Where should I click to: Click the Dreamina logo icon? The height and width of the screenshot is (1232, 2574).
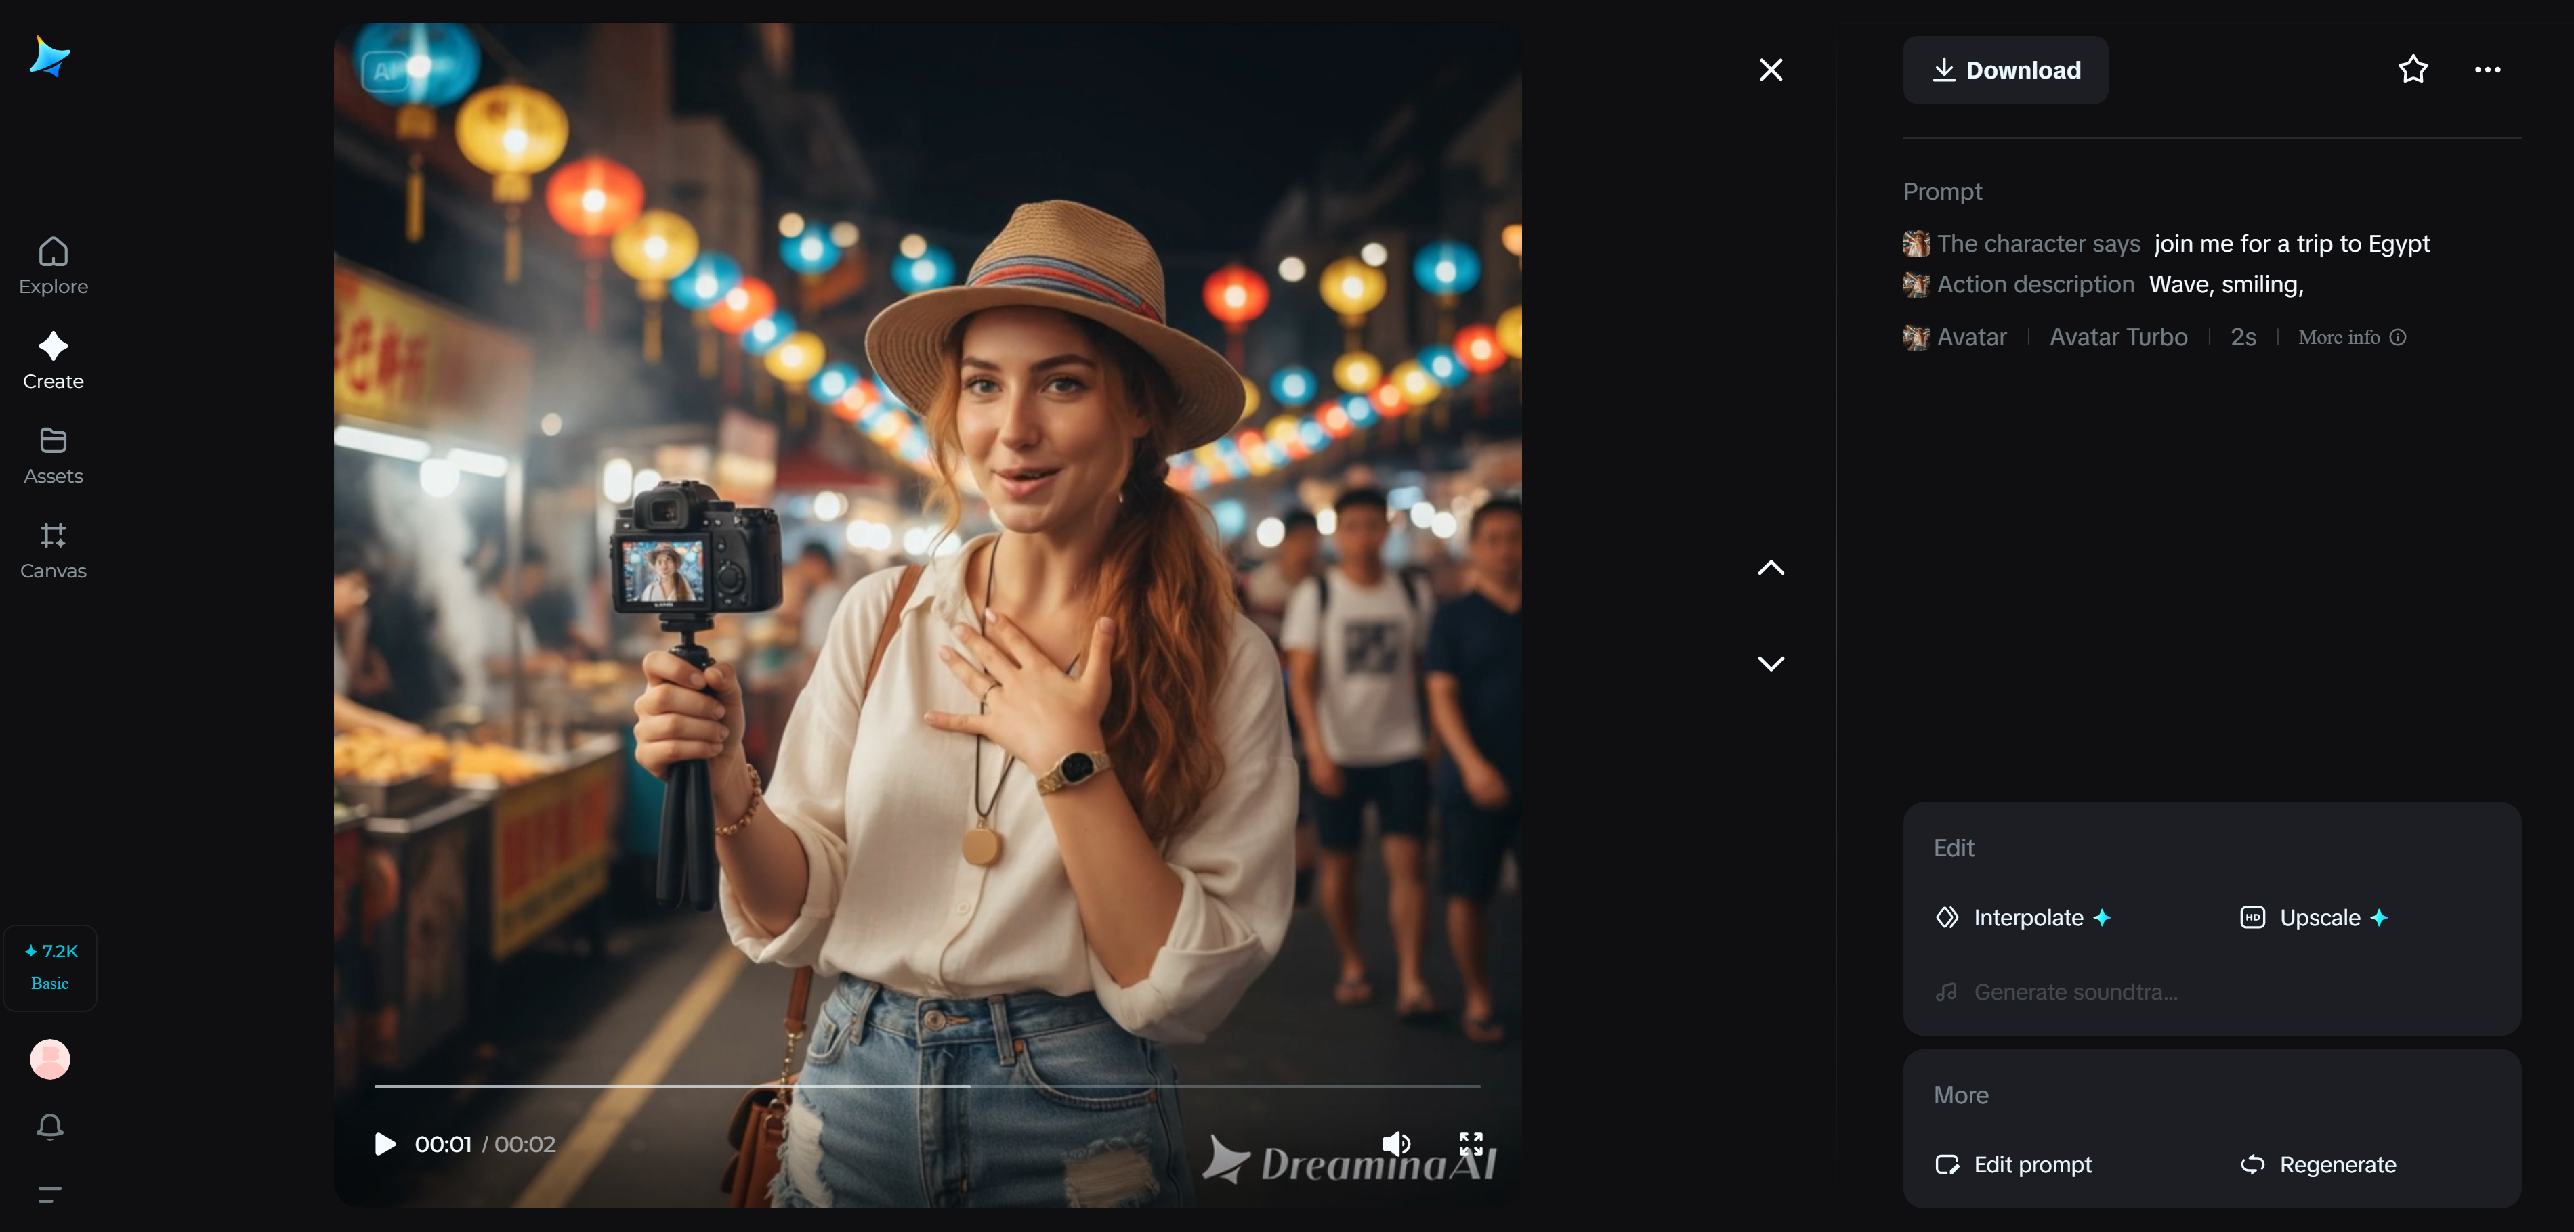pos(50,57)
